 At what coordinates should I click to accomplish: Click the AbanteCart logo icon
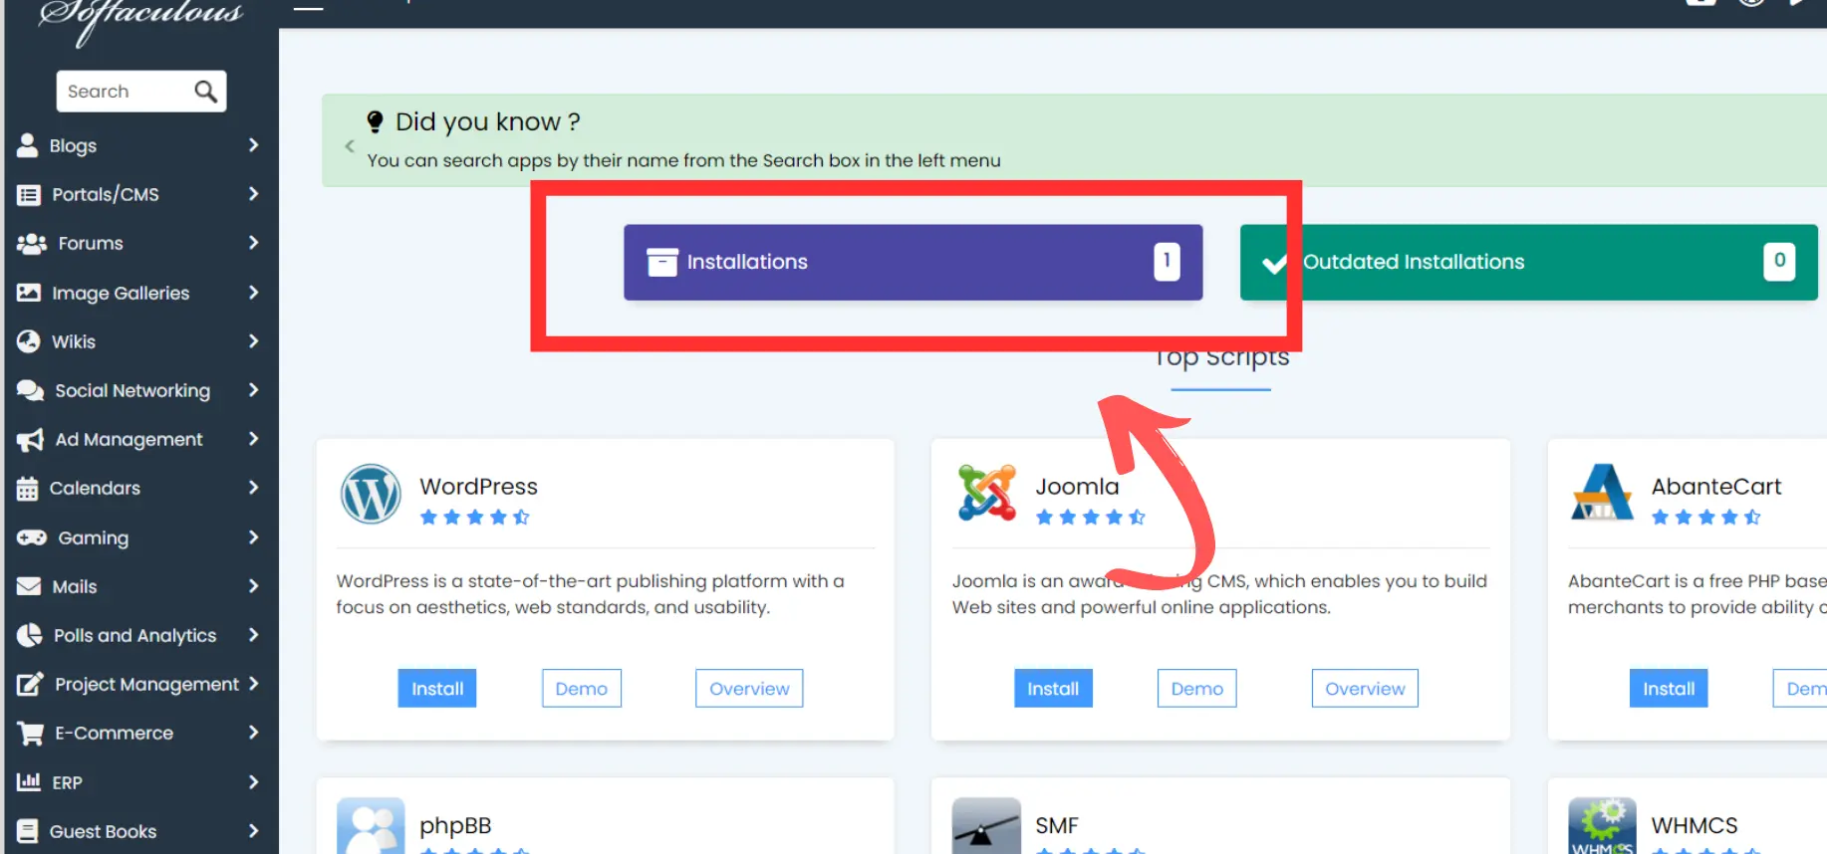coord(1602,492)
